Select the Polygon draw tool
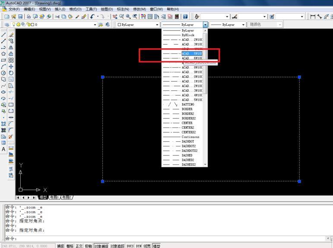This screenshot has width=333, height=248. 3,54
